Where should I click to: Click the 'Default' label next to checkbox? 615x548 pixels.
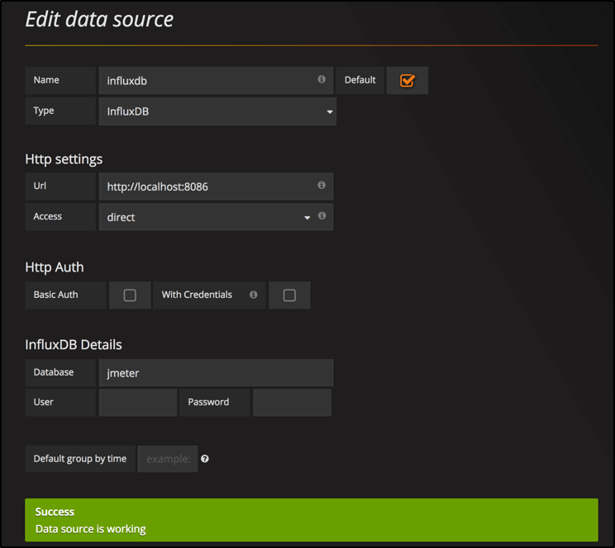click(360, 80)
